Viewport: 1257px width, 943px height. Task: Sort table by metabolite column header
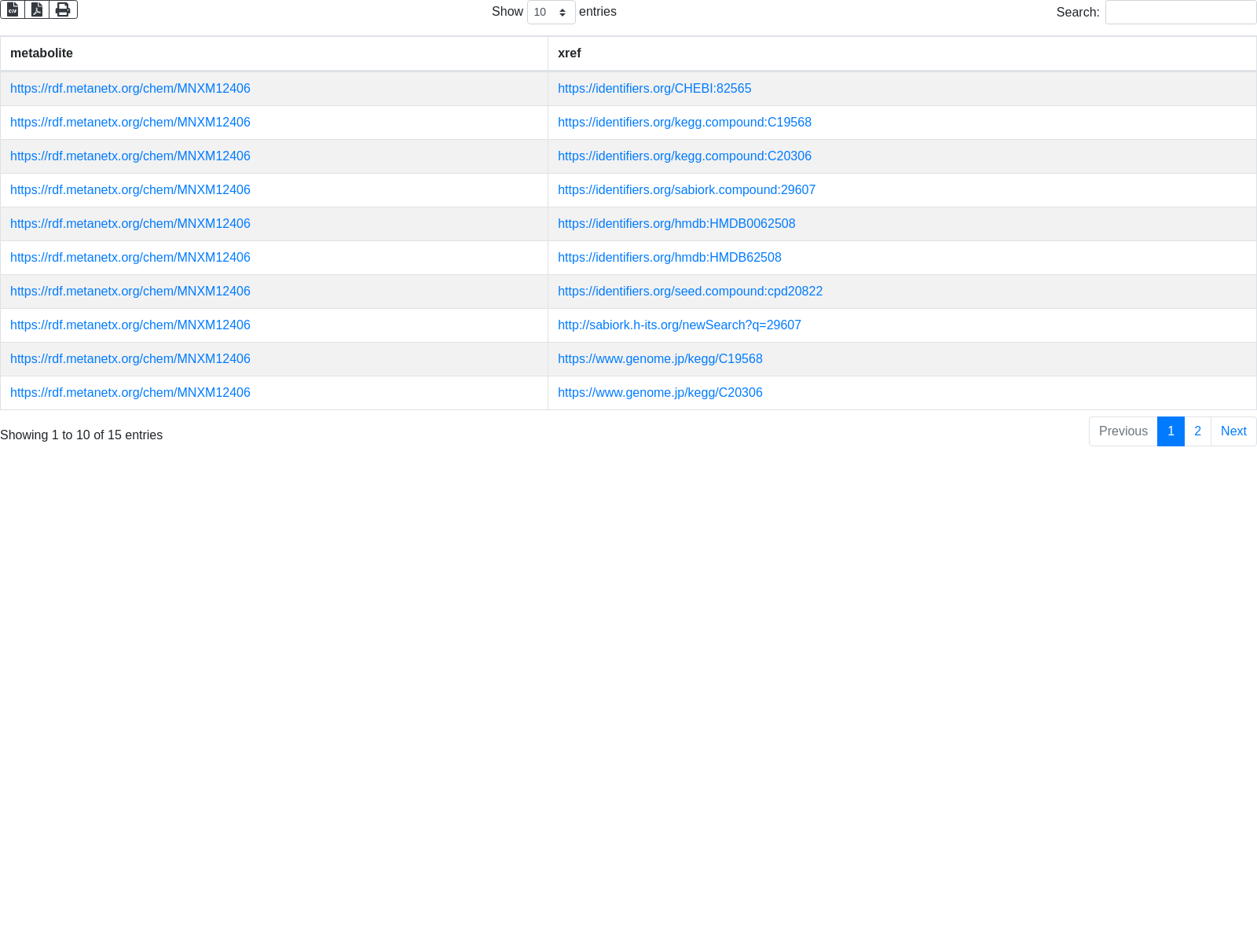pyautogui.click(x=42, y=53)
